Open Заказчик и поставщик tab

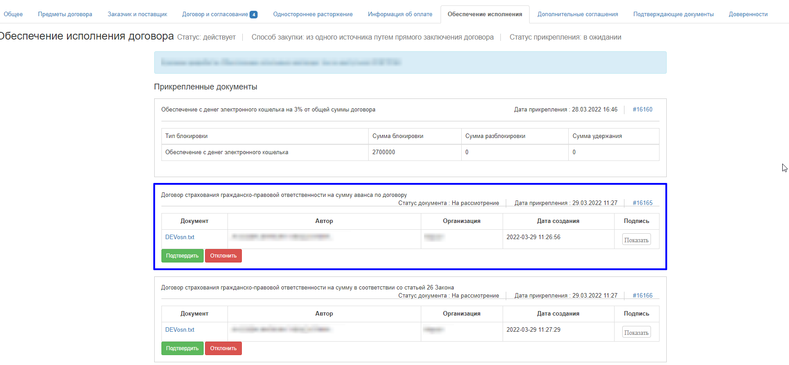(137, 14)
